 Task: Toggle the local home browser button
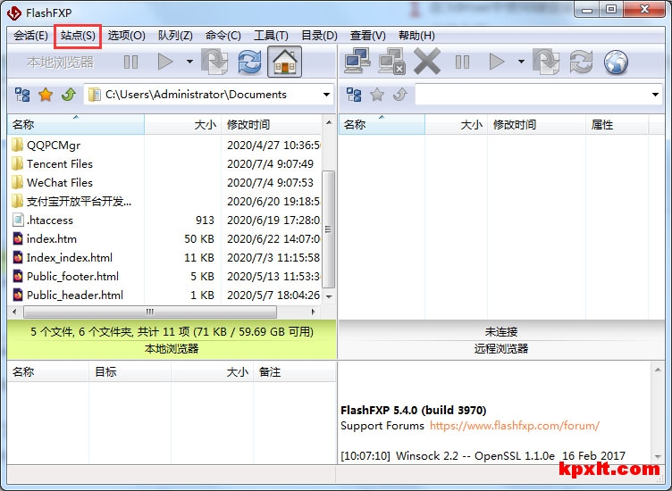[x=284, y=62]
